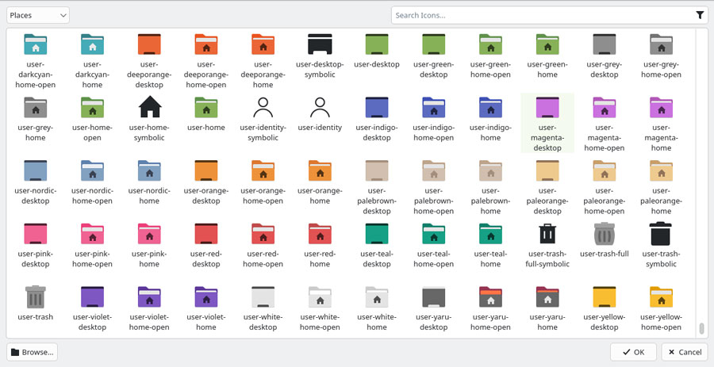Click the Browse... button
This screenshot has height=367, width=714.
coord(33,352)
